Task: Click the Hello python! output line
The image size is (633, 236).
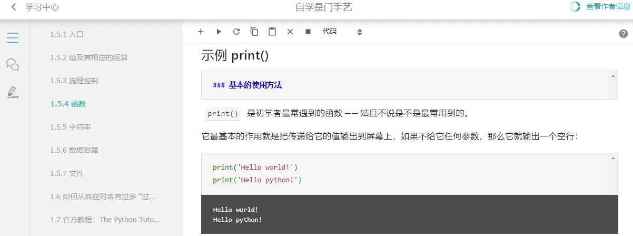Action: tap(238, 220)
